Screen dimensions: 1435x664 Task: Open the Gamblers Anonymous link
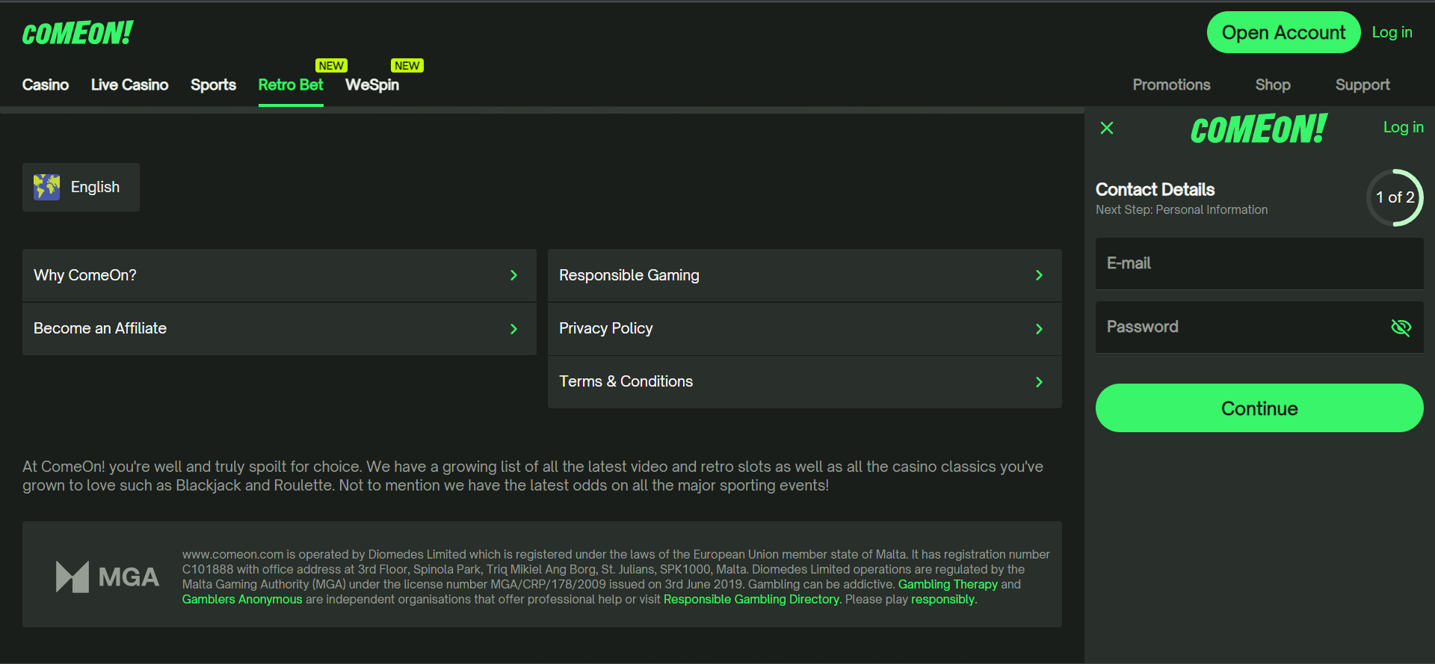tap(242, 599)
